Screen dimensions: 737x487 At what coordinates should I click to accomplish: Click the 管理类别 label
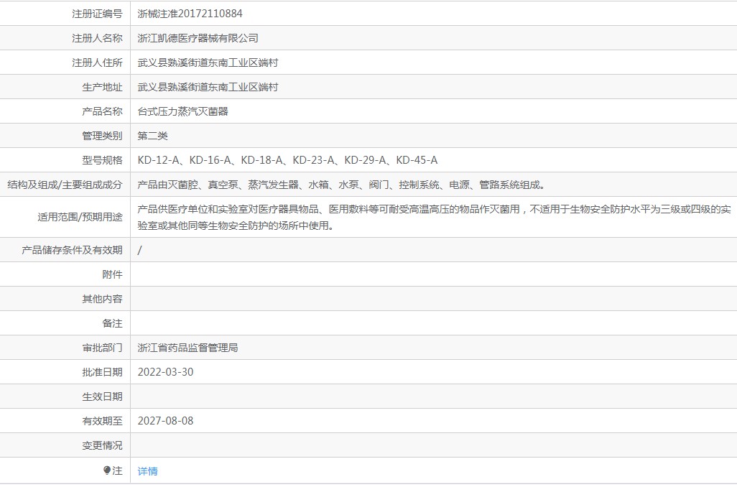[x=103, y=136]
